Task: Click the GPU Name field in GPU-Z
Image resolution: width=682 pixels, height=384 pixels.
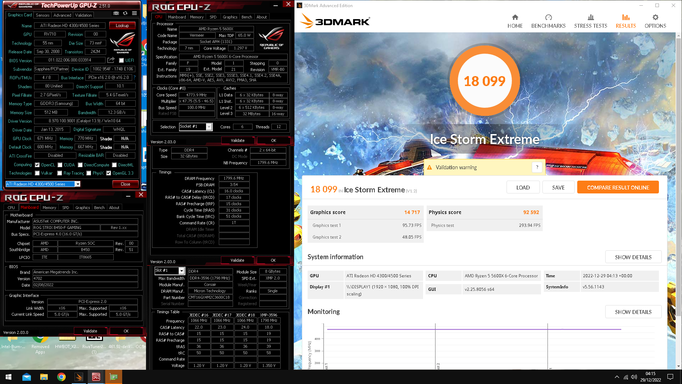Action: pos(70,26)
